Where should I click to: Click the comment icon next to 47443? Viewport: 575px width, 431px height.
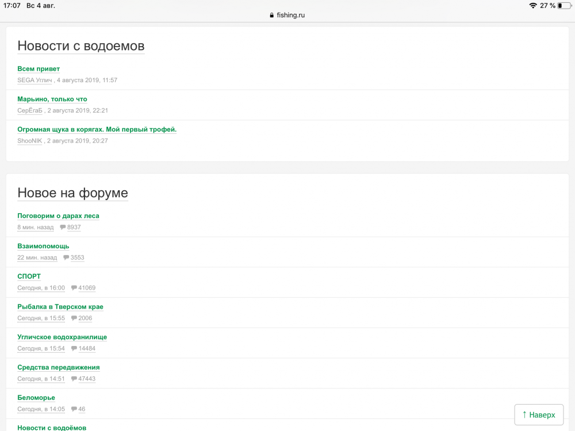coord(74,379)
